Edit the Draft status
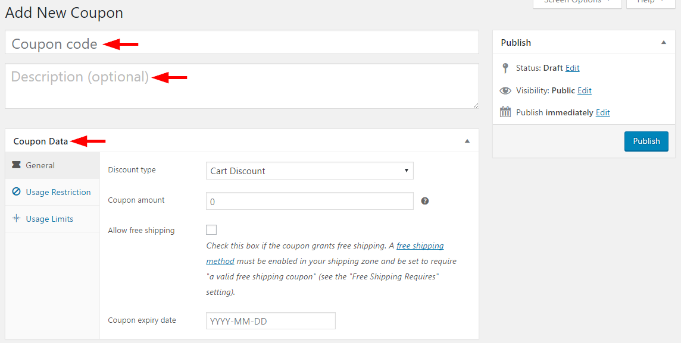 point(573,68)
